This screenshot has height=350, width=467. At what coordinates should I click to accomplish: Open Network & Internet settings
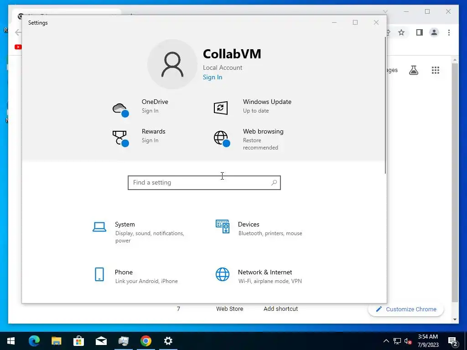[x=259, y=276]
